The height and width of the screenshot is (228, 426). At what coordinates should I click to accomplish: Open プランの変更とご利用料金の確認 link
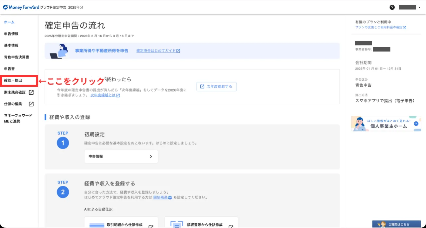380,27
